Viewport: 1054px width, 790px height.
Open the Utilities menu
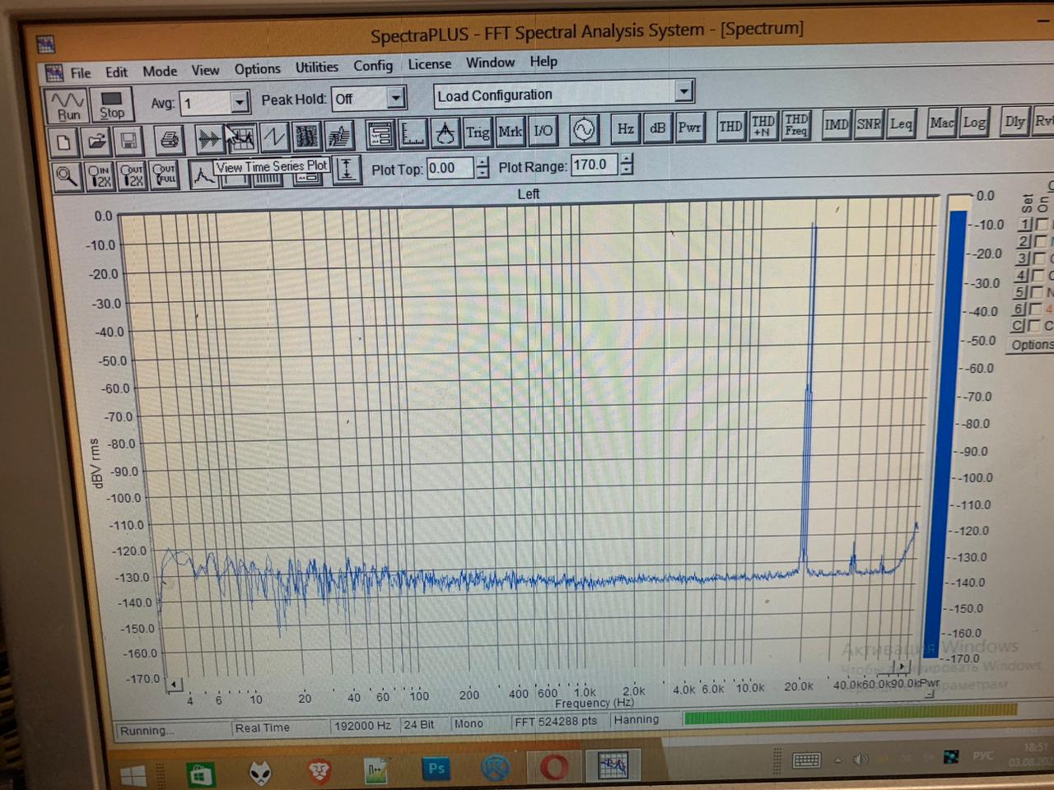[x=317, y=67]
